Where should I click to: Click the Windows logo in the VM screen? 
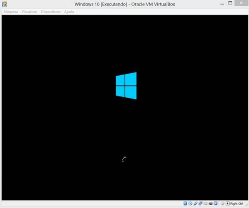[126, 86]
